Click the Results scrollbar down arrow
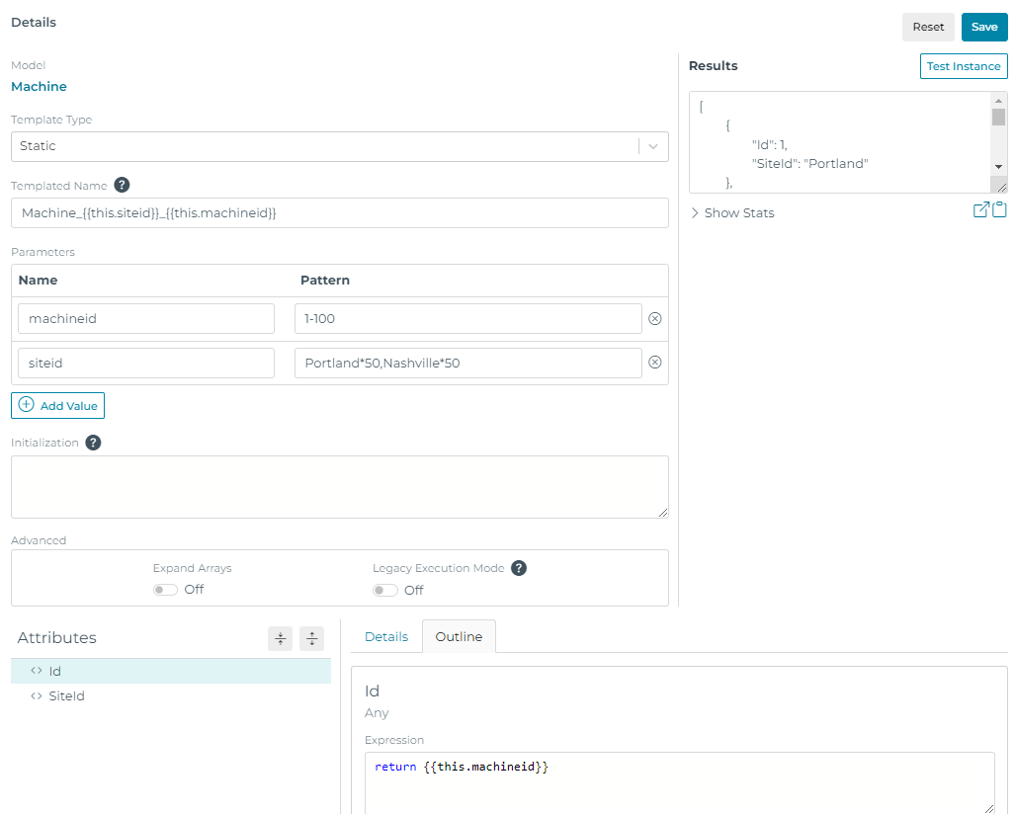1015x814 pixels. tap(999, 167)
